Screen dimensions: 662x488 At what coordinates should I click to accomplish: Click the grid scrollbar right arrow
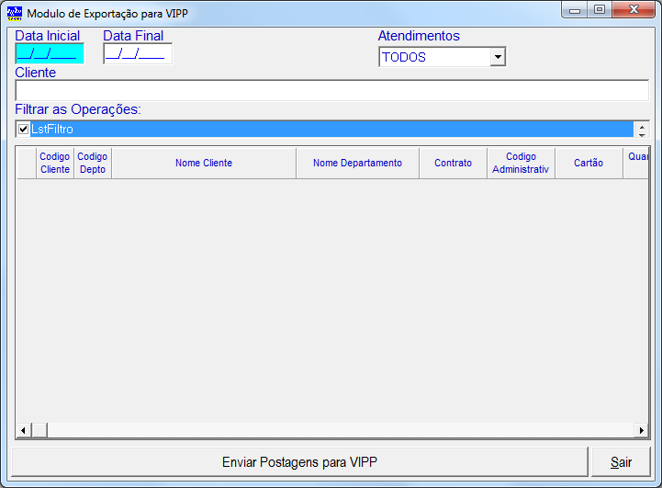[641, 430]
